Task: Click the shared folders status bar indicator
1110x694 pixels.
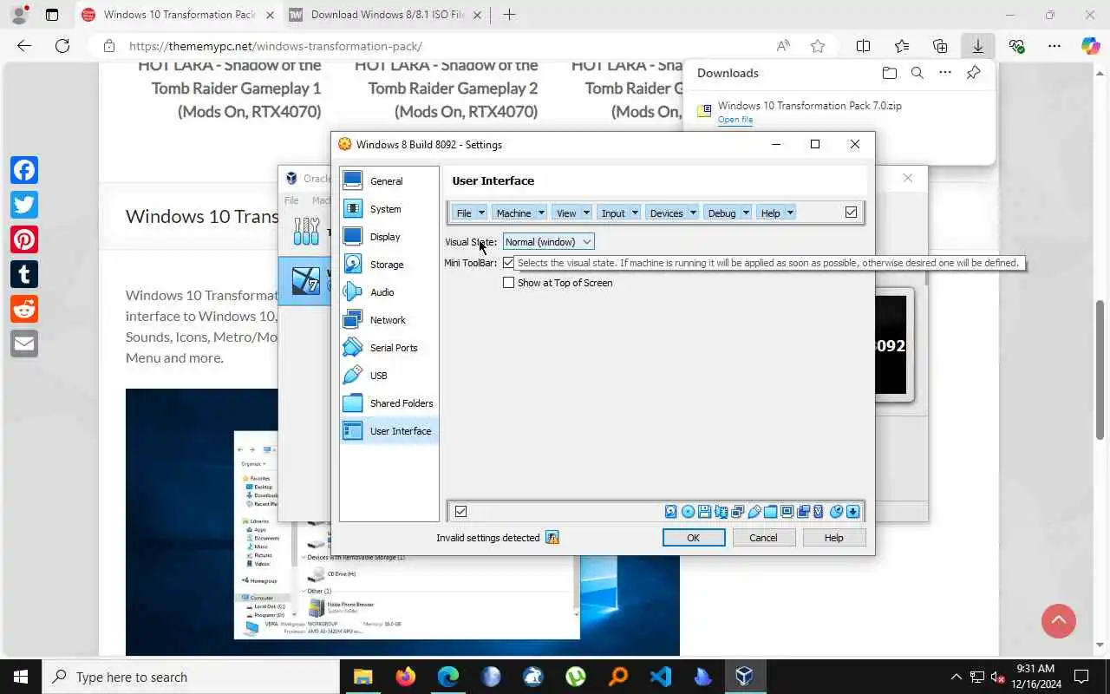Action: pos(770,512)
